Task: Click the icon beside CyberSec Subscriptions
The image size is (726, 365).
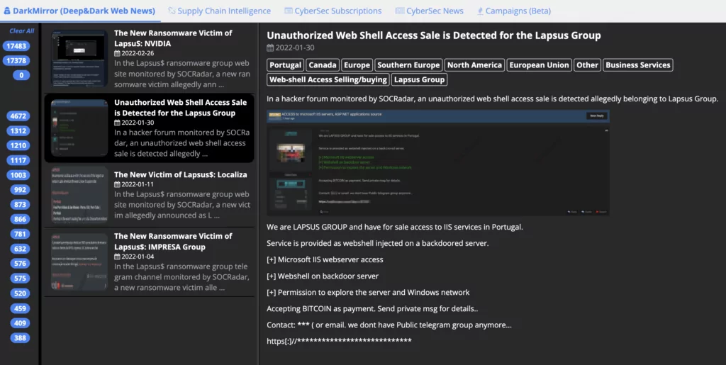Action: [x=289, y=11]
